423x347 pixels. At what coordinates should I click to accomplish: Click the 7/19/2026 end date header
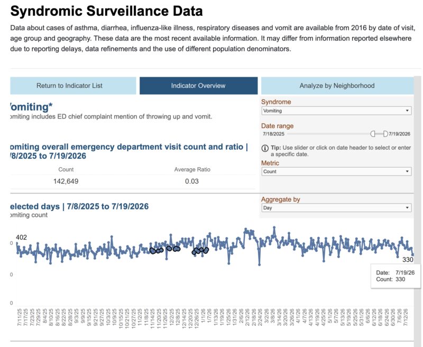coord(400,134)
